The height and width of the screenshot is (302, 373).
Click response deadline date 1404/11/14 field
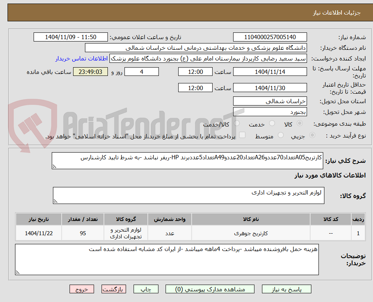[270, 72]
